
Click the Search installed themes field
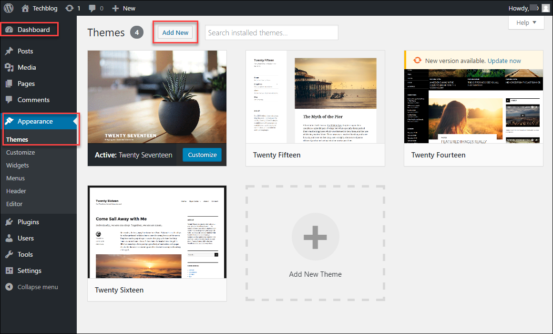272,32
